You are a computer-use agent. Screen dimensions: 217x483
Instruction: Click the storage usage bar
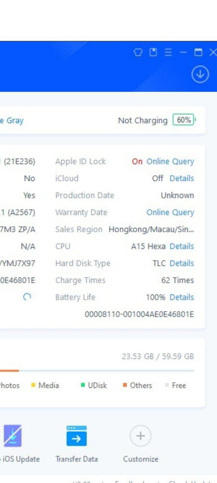[97, 371]
